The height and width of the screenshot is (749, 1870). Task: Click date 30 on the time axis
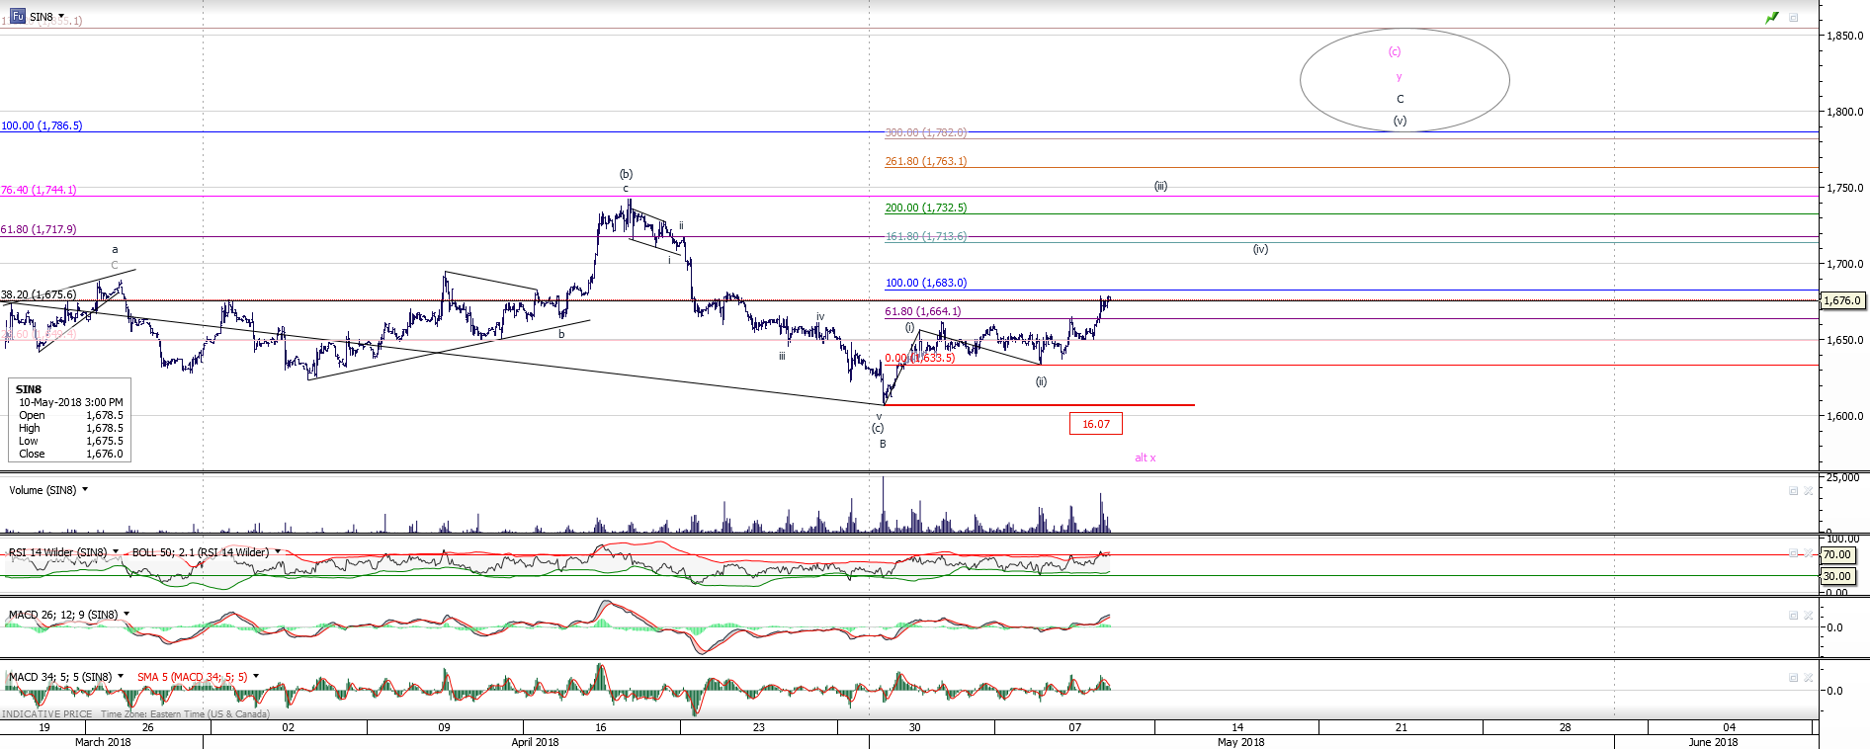(914, 727)
